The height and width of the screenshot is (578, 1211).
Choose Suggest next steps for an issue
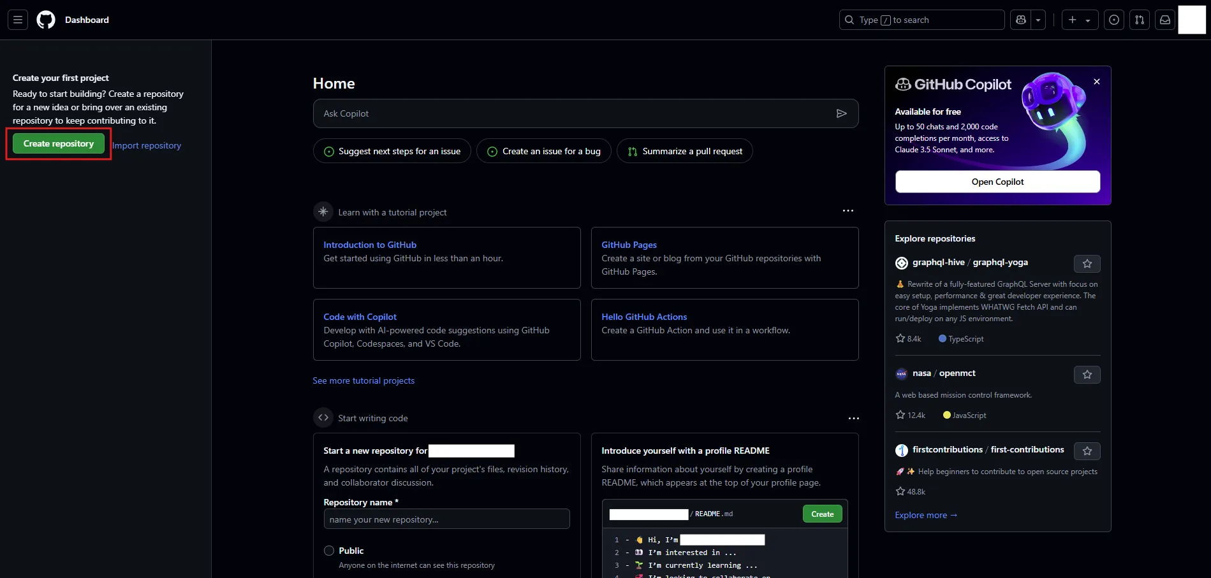click(x=392, y=151)
